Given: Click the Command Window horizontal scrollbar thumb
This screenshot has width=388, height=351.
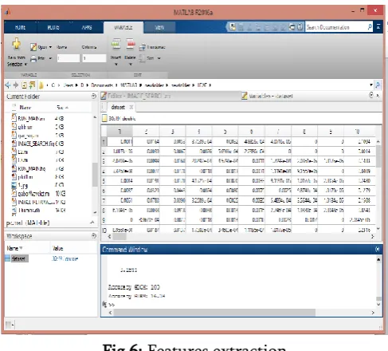Looking at the screenshot, I should click(x=214, y=313).
